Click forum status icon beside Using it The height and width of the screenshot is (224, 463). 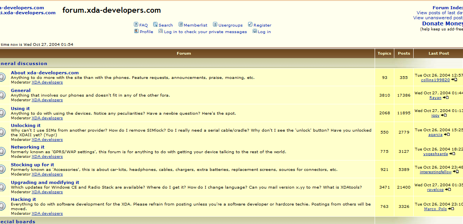pos(2,113)
